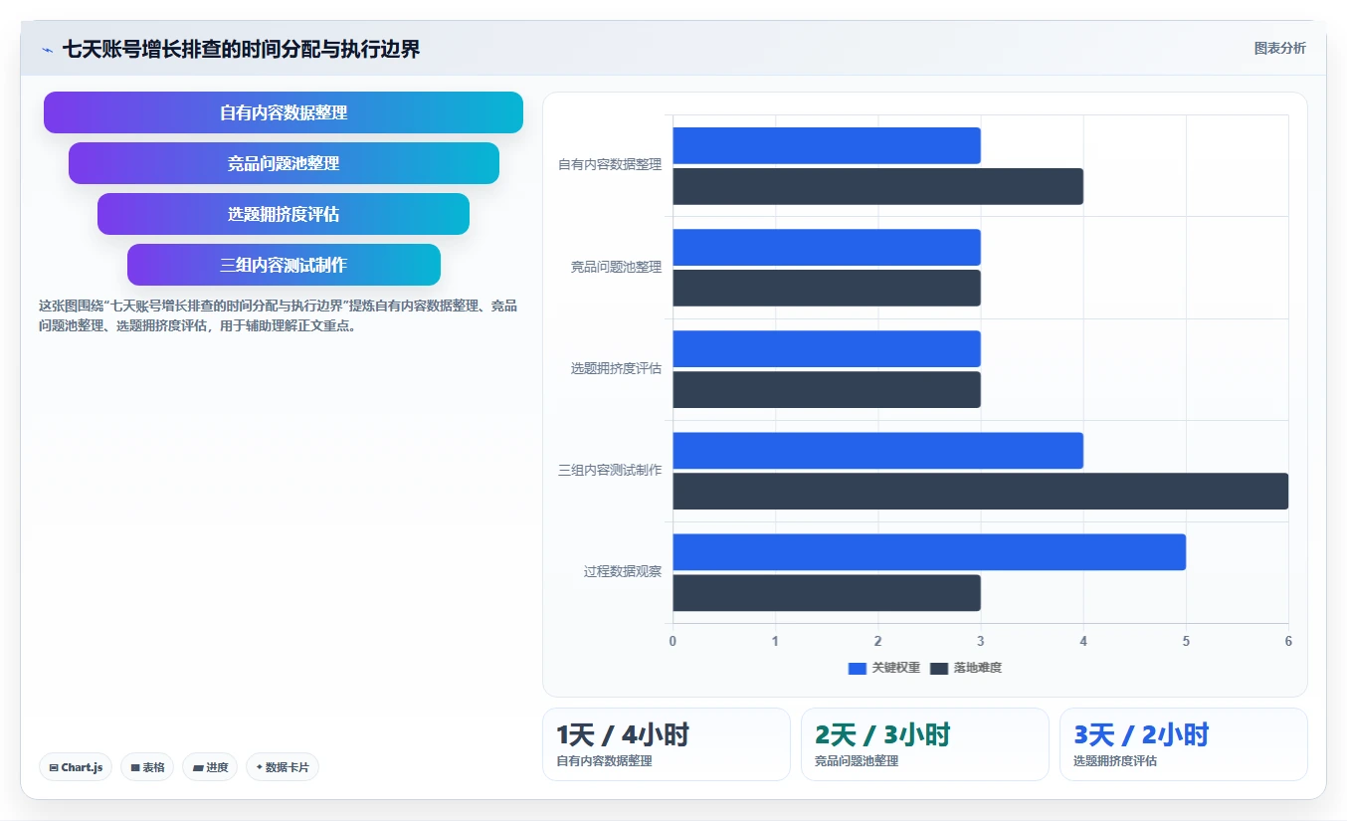Click the Chart.js tag chip

76,767
